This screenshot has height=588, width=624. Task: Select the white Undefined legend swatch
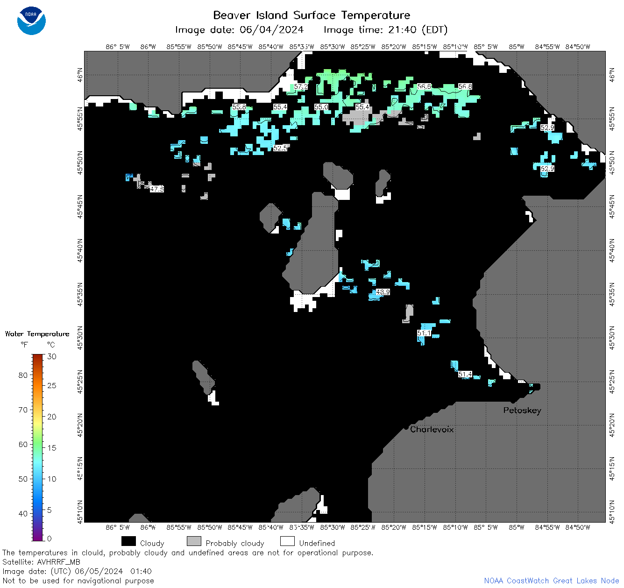pyautogui.click(x=287, y=541)
